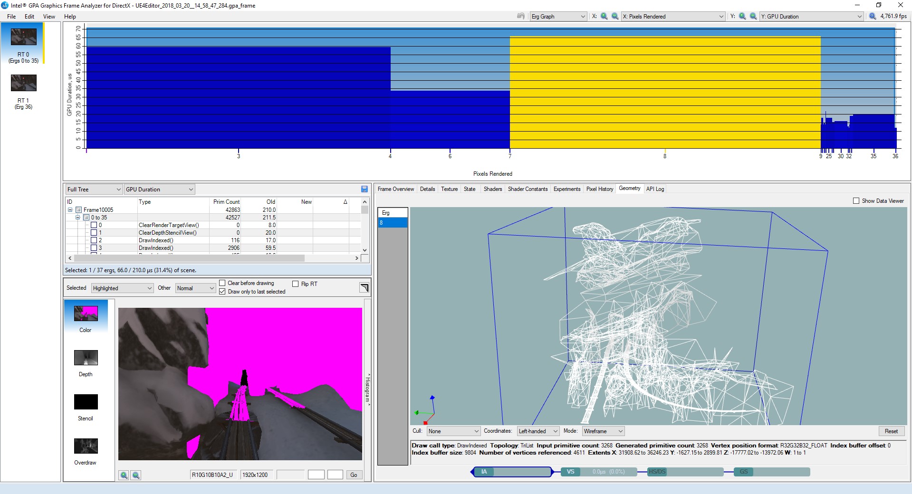Click the HS/DS pipeline stage
Image resolution: width=912 pixels, height=494 pixels.
685,472
